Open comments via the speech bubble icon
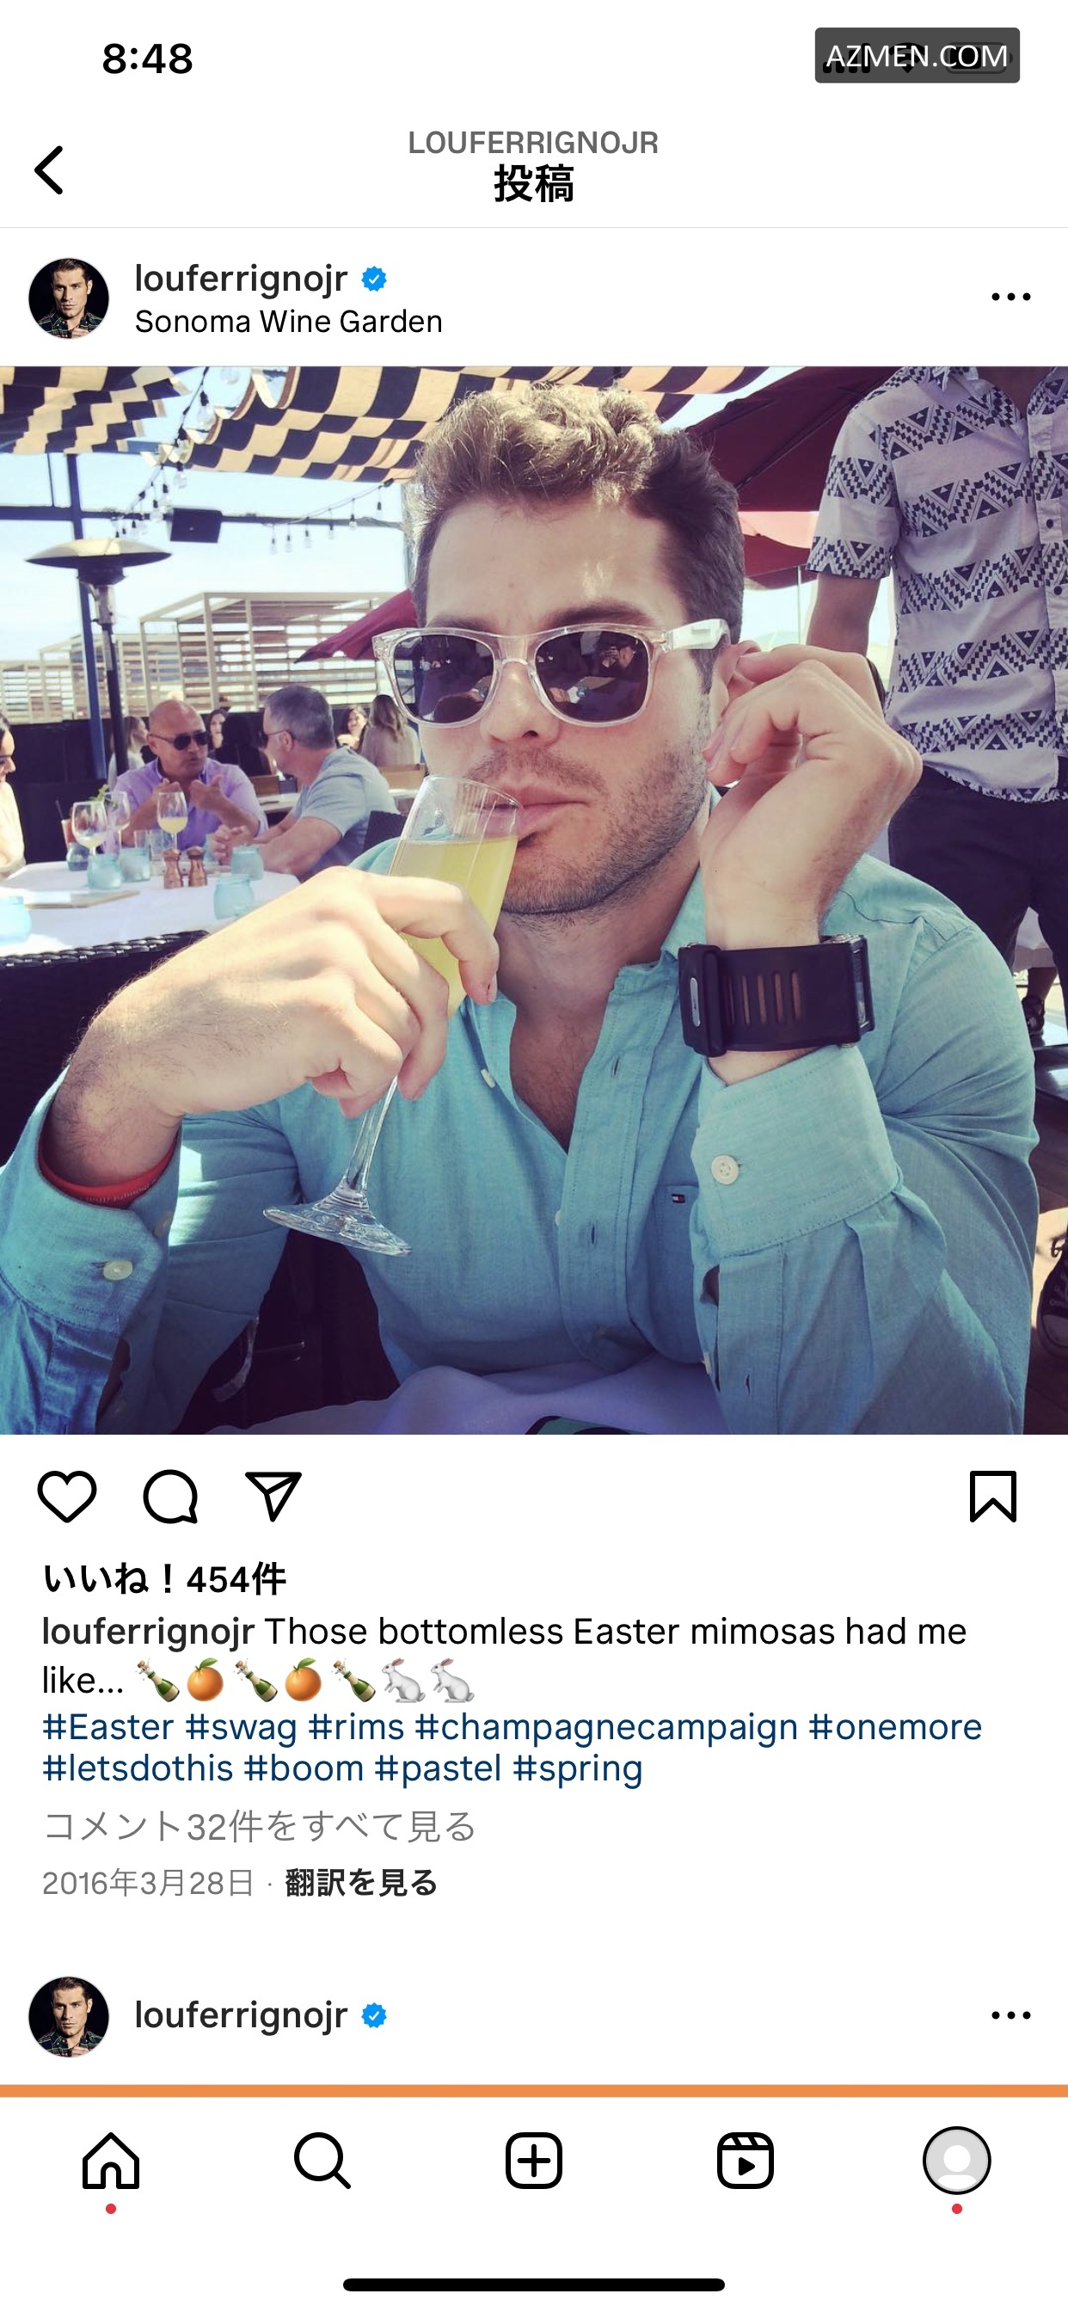Screen dimensions: 1068x2312 [x=170, y=1496]
